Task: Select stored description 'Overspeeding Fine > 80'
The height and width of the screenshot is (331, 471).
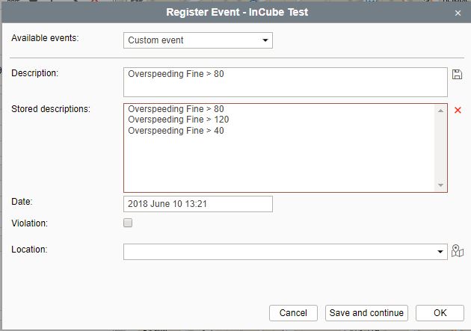Action: click(176, 110)
